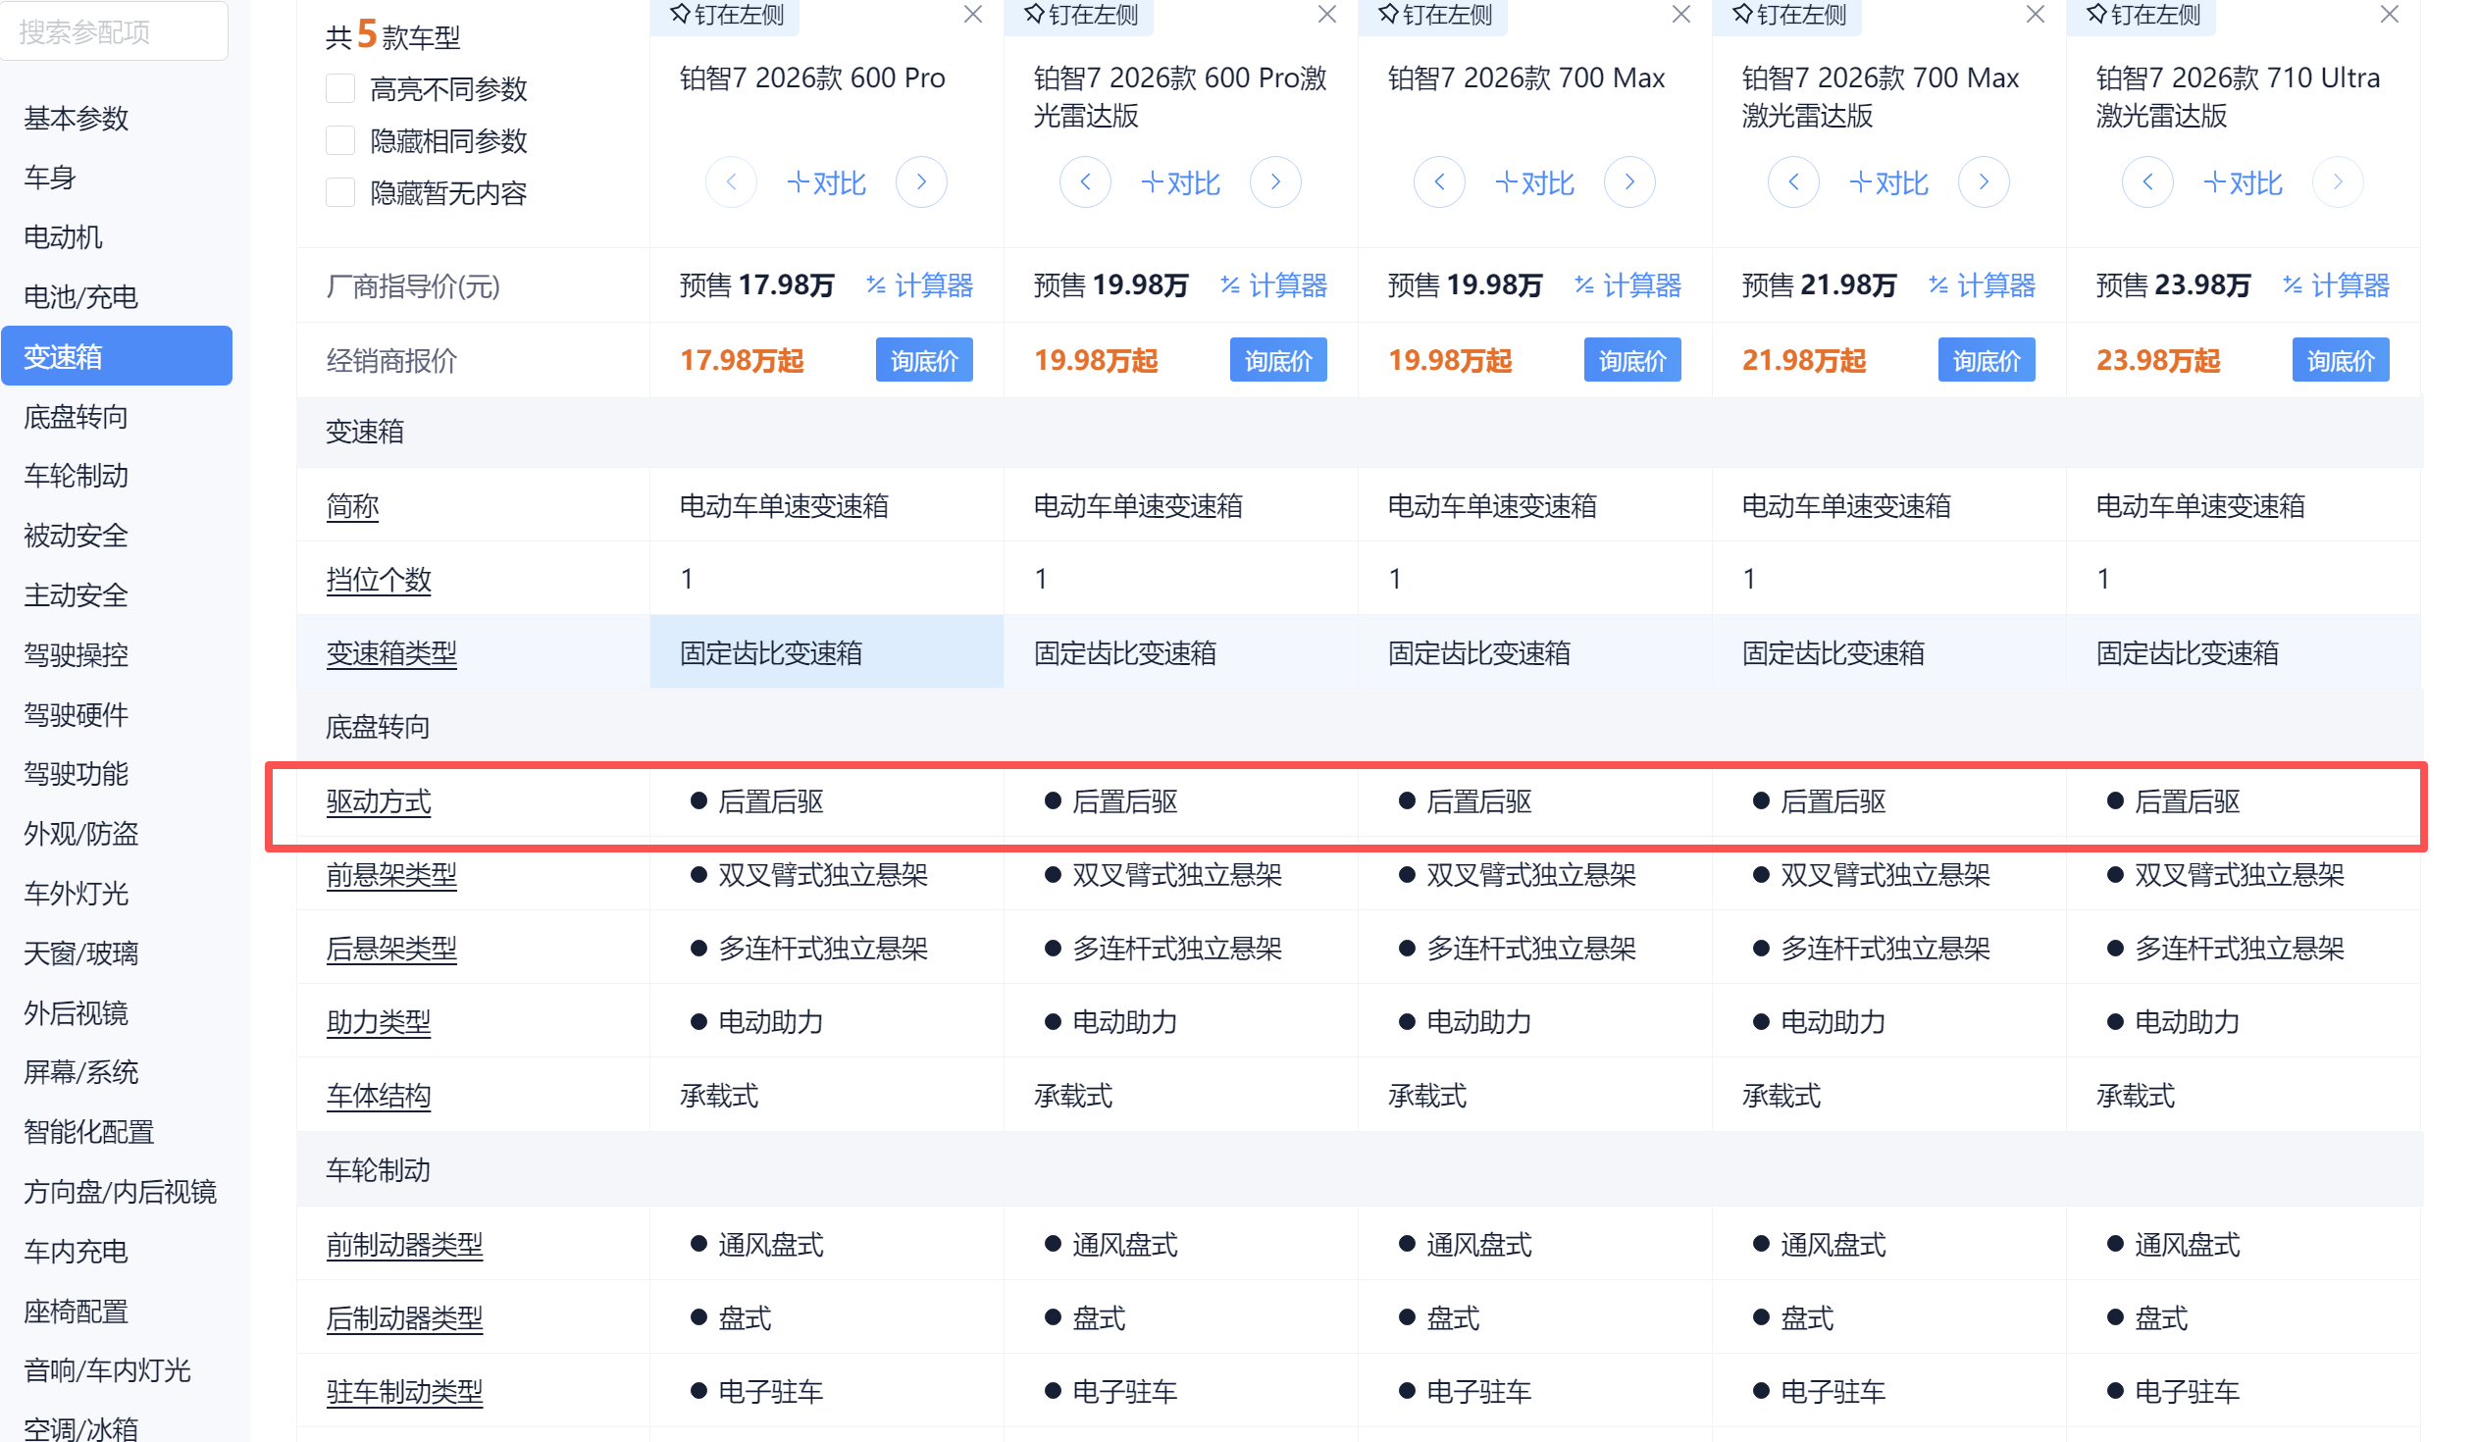2478x1442 pixels.
Task: Go to previous trim of 710 Ultra
Action: (2146, 181)
